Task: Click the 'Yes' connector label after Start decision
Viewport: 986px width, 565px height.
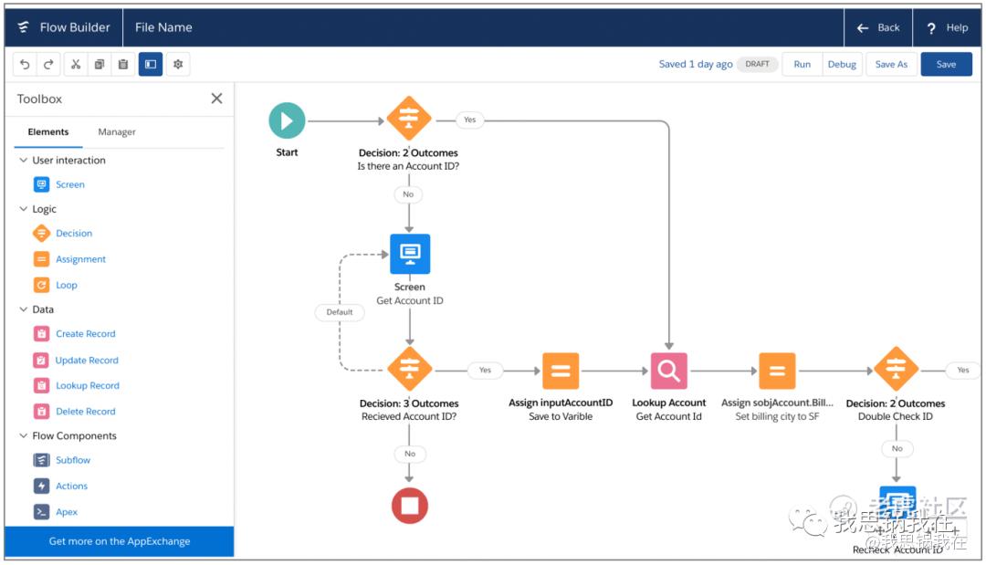Action: tap(470, 120)
